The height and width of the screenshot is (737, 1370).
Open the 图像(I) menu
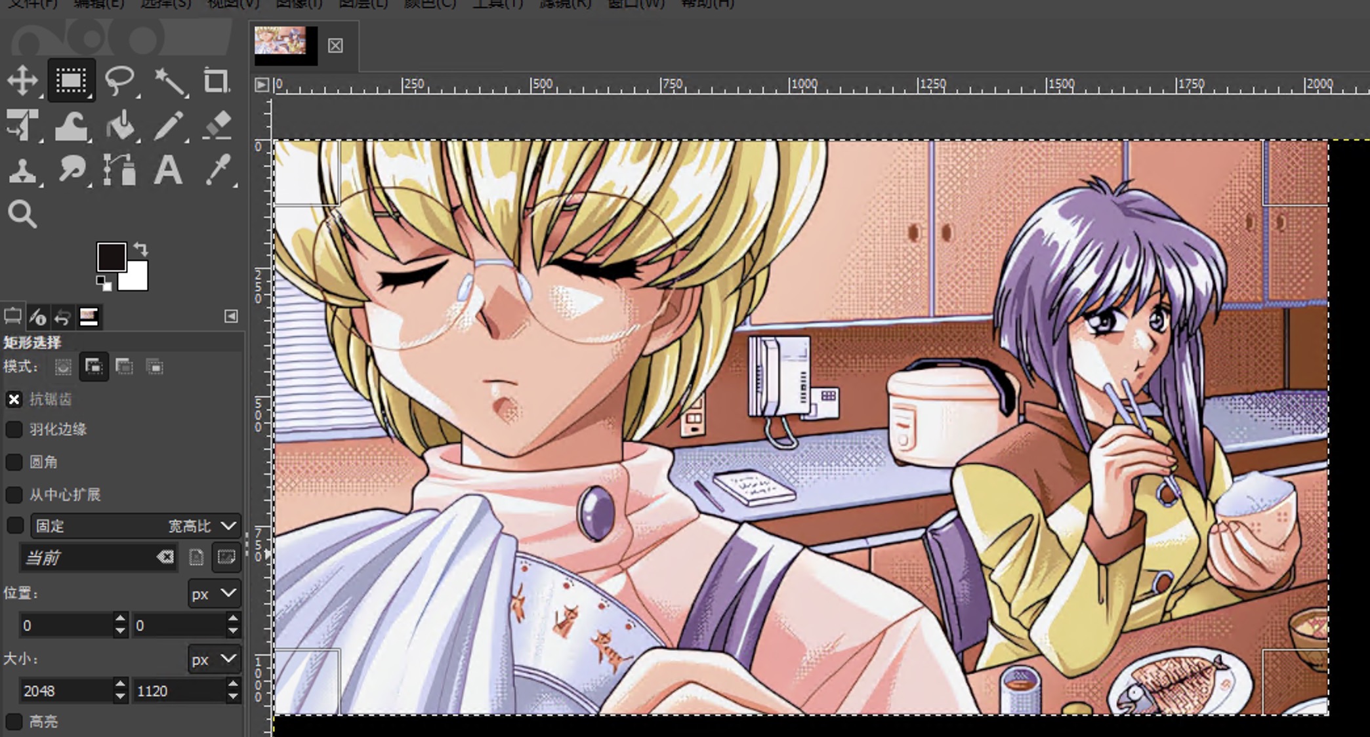(x=299, y=4)
